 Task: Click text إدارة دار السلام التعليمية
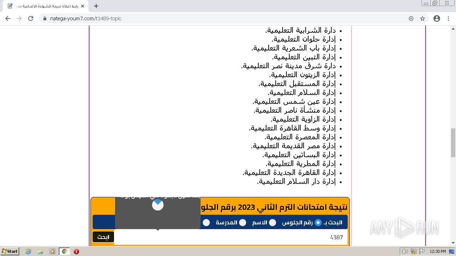point(296,181)
